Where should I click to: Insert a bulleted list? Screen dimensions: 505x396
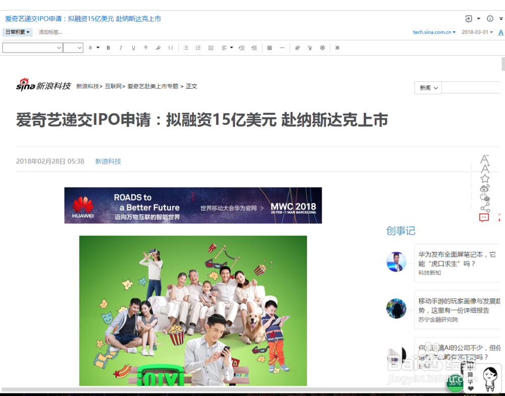(186, 48)
